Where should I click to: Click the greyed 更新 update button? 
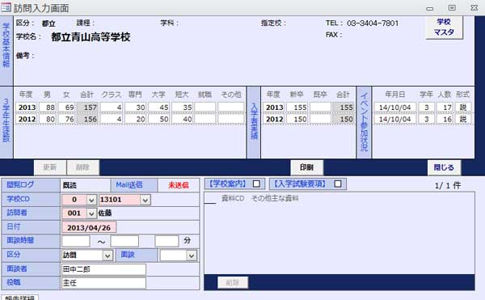pyautogui.click(x=50, y=167)
